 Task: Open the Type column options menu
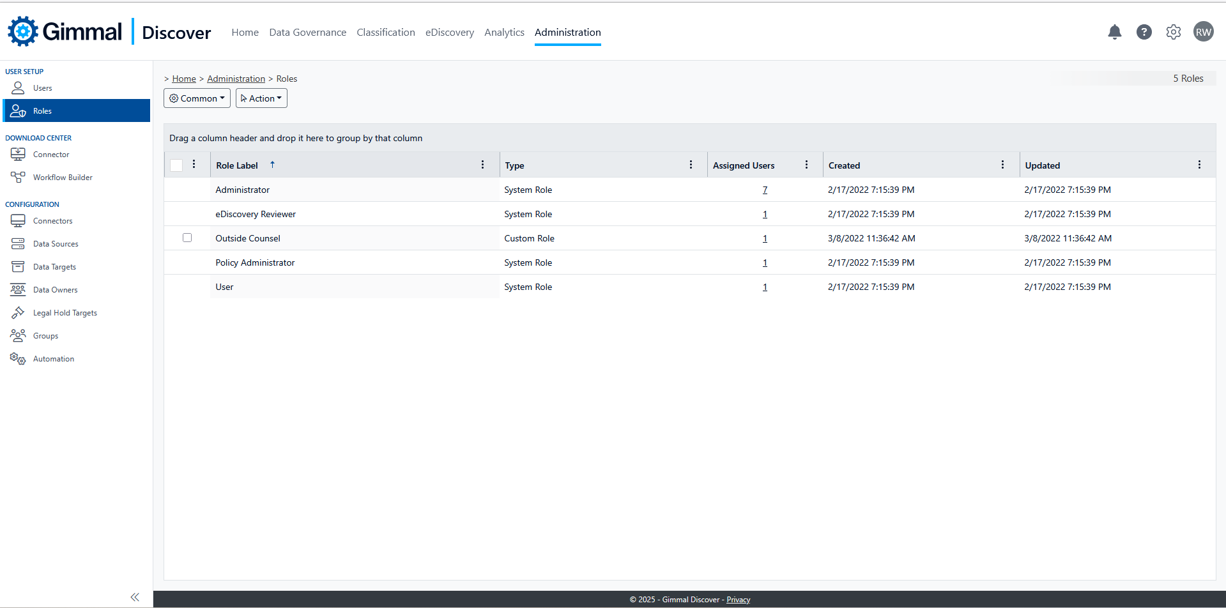(691, 165)
